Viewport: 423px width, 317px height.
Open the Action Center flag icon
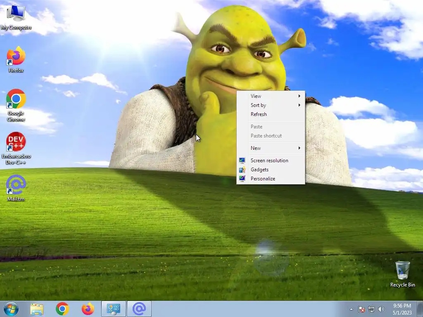tap(361, 309)
